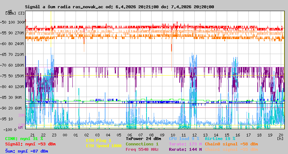Select the Freq 5540 MHz legend entry
The image size is (288, 154).
pyautogui.click(x=143, y=149)
